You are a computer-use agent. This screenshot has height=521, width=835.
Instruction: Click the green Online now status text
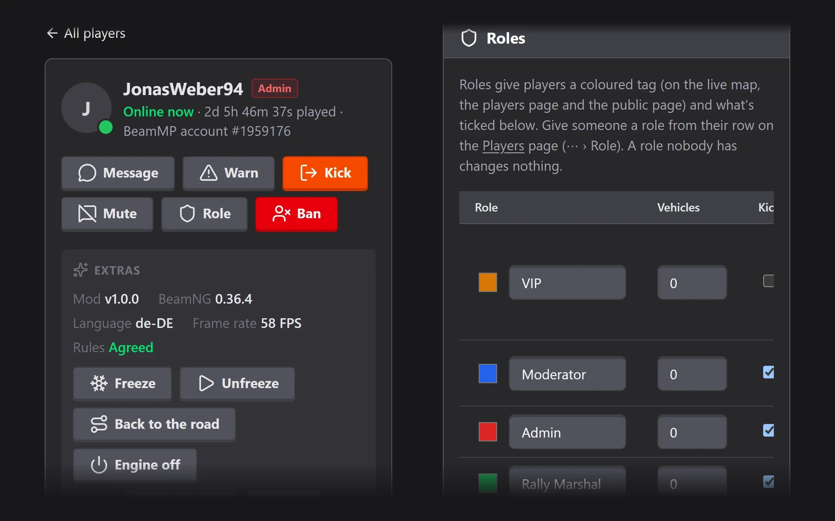159,112
